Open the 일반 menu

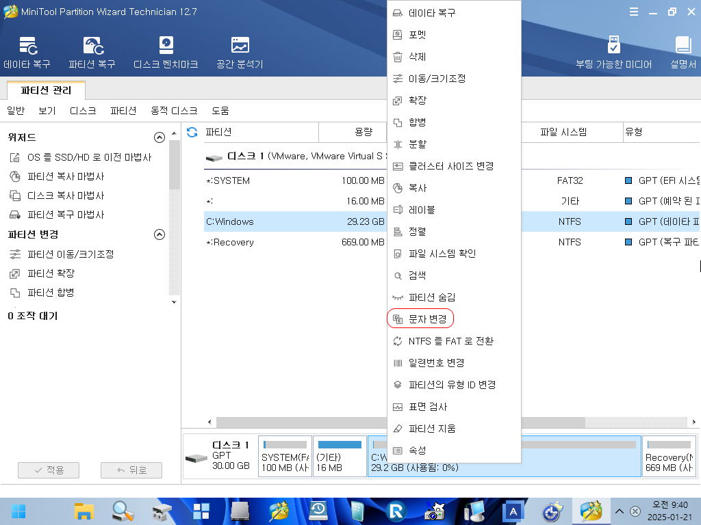tap(16, 111)
